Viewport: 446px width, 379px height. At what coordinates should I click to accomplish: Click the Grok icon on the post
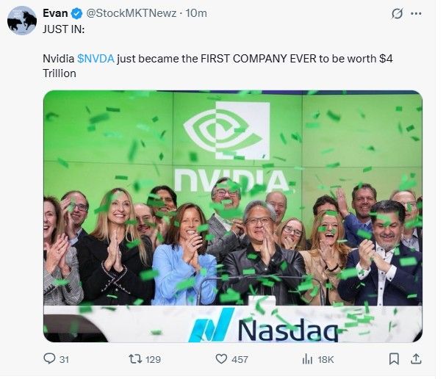[398, 13]
